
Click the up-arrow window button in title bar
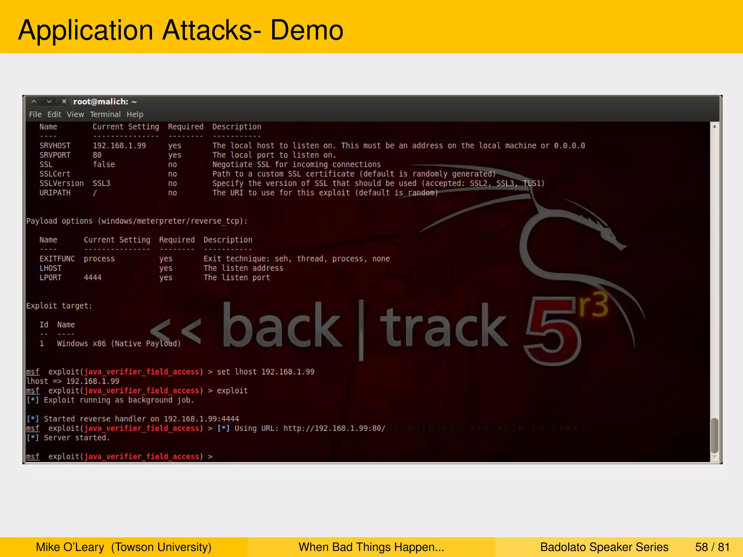(34, 102)
